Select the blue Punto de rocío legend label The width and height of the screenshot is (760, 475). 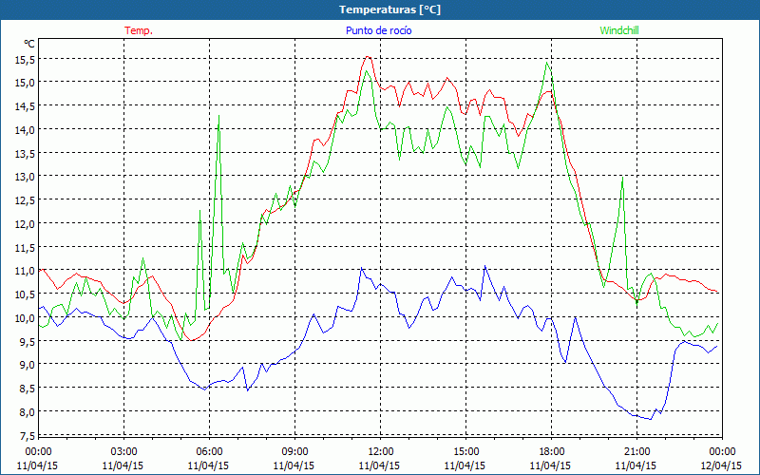[378, 30]
